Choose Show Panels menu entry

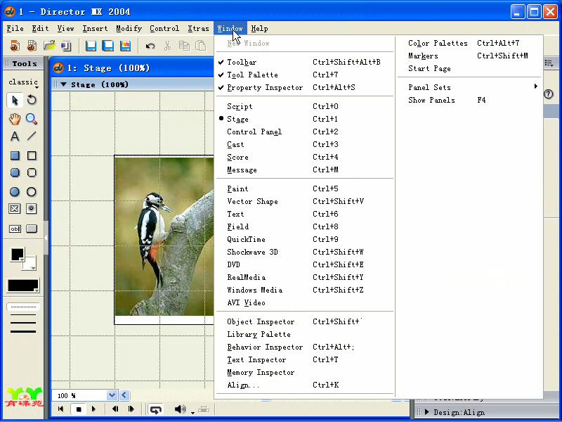pyautogui.click(x=470, y=100)
